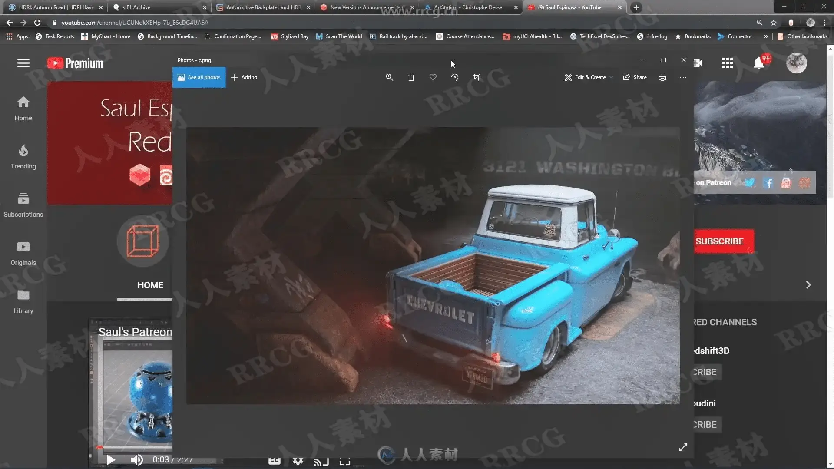Toggle fullscreen arrow icon in Photos viewer
This screenshot has width=834, height=469.
click(x=683, y=447)
